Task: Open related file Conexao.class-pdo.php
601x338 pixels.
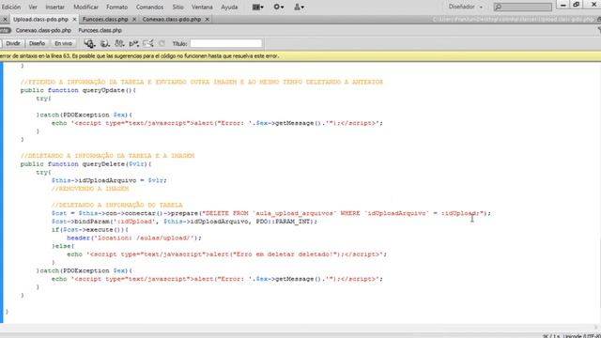Action: point(43,30)
